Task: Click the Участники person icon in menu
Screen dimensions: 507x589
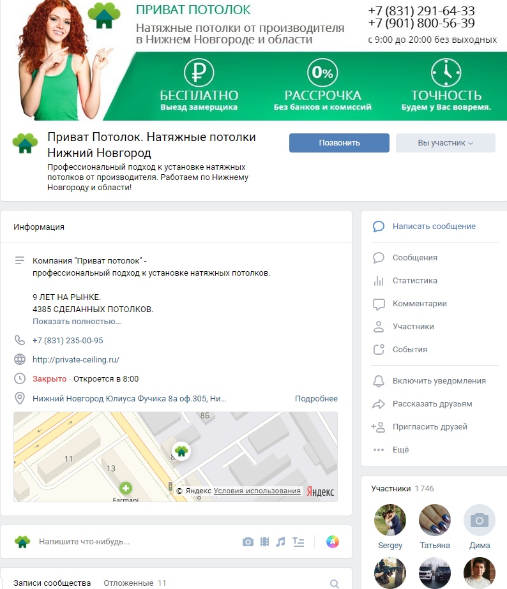Action: 379,327
